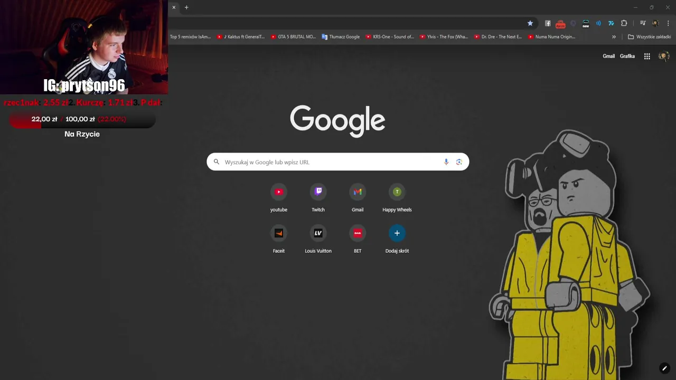
Task: Start voice search with microphone icon
Action: (446, 162)
